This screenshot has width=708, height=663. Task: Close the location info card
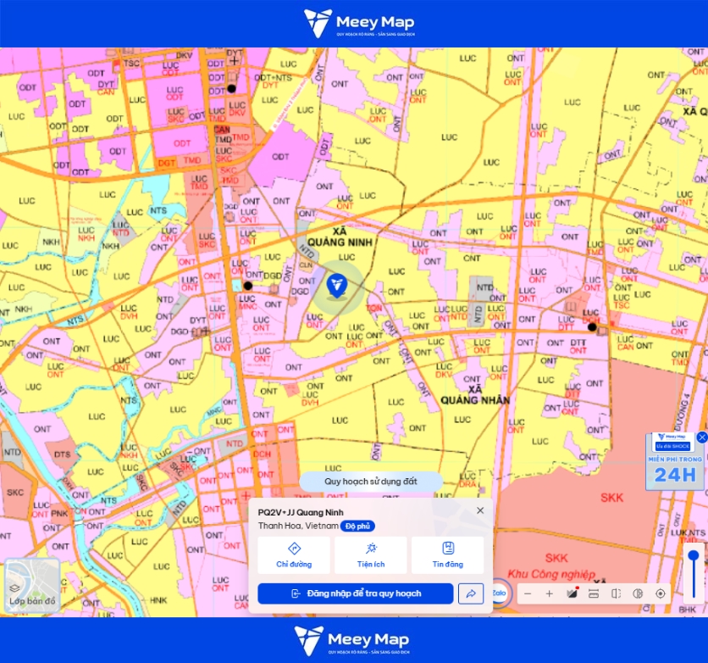[480, 510]
